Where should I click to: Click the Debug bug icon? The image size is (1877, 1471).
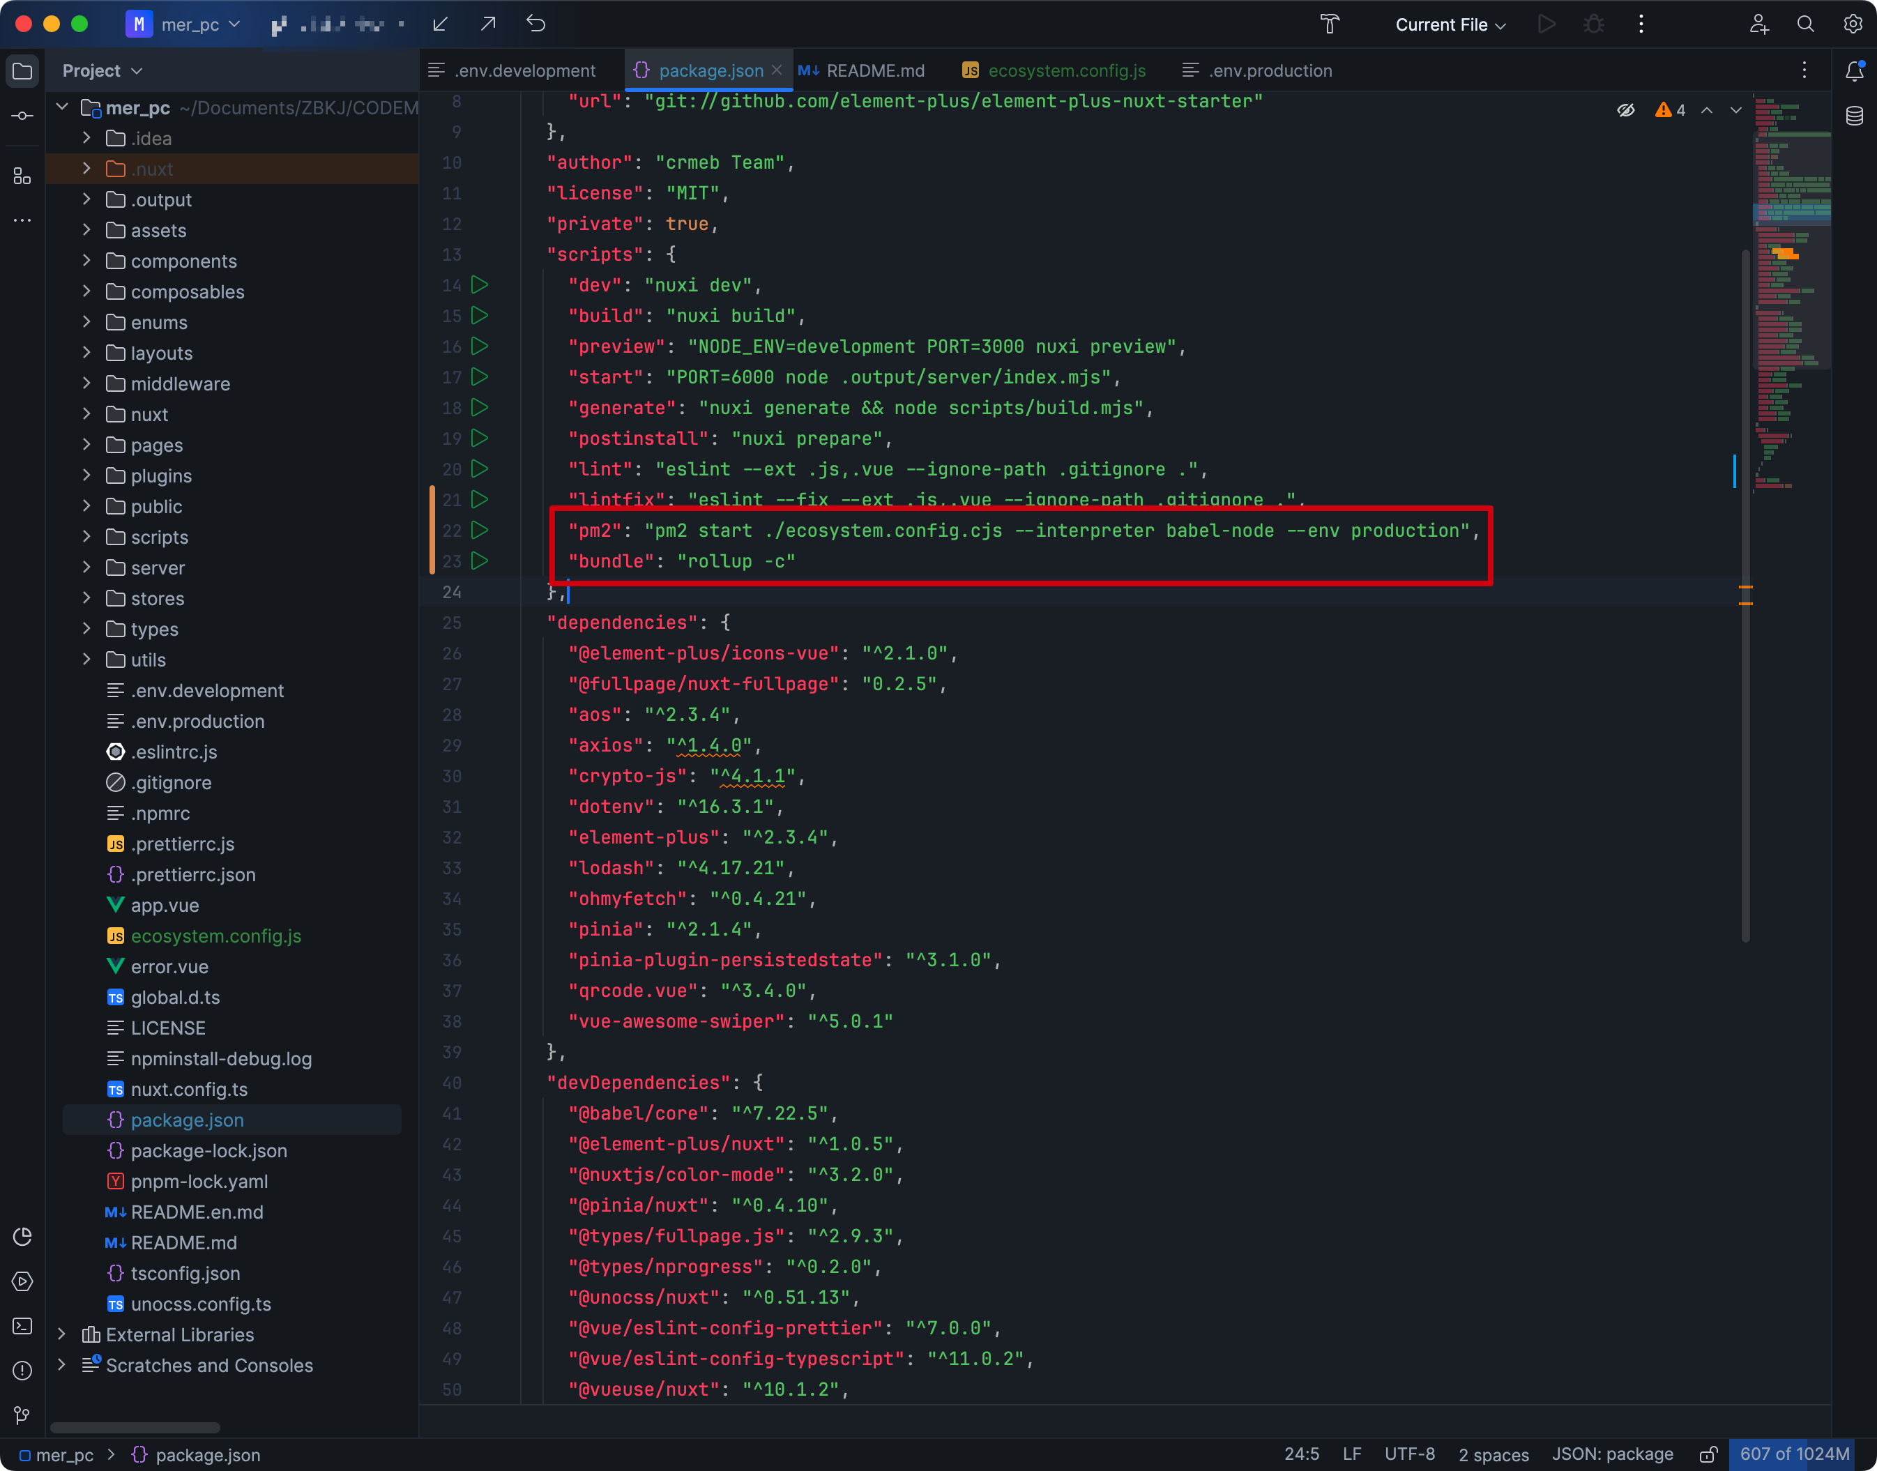pyautogui.click(x=1594, y=24)
